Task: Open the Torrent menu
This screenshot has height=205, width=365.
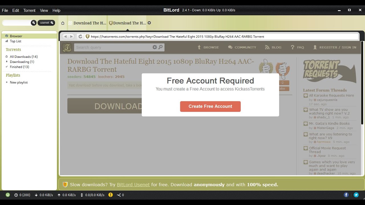Action: (29, 10)
